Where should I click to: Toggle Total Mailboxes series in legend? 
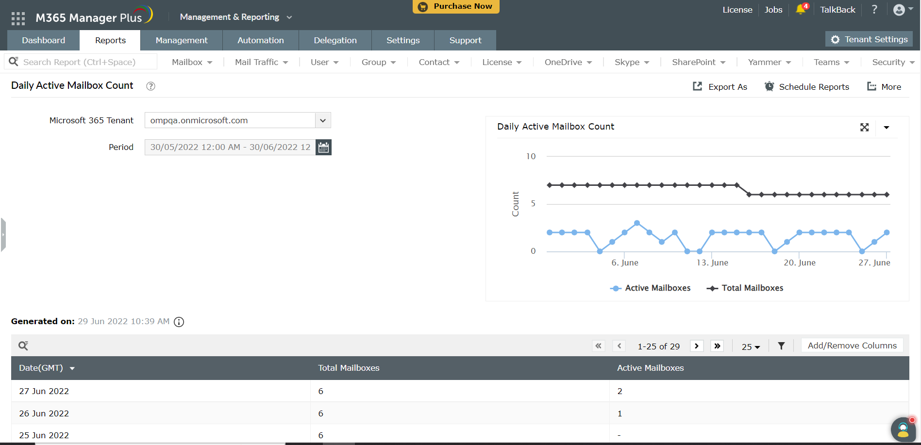click(x=745, y=288)
